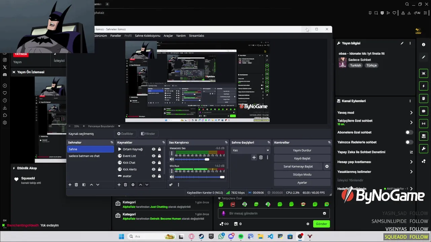Open virtual camera settings gear
This screenshot has height=242, width=431.
pyautogui.click(x=327, y=166)
